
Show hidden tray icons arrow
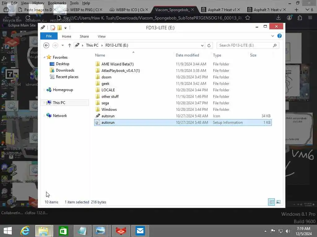265,231
